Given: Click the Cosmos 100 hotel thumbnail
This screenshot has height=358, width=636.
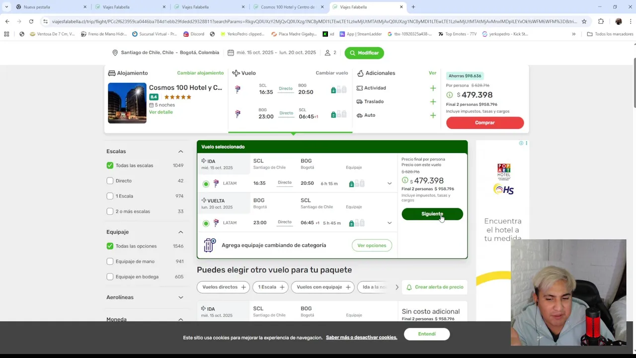Looking at the screenshot, I should click(127, 103).
